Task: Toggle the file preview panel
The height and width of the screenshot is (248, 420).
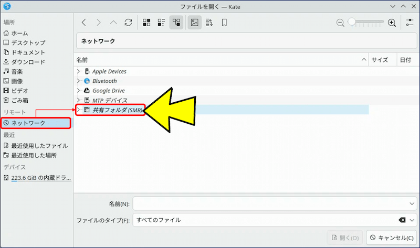Action: (x=195, y=23)
